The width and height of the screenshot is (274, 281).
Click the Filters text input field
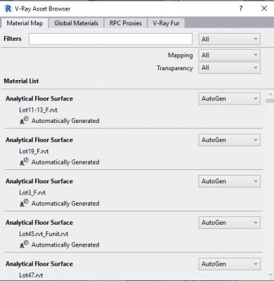110,39
